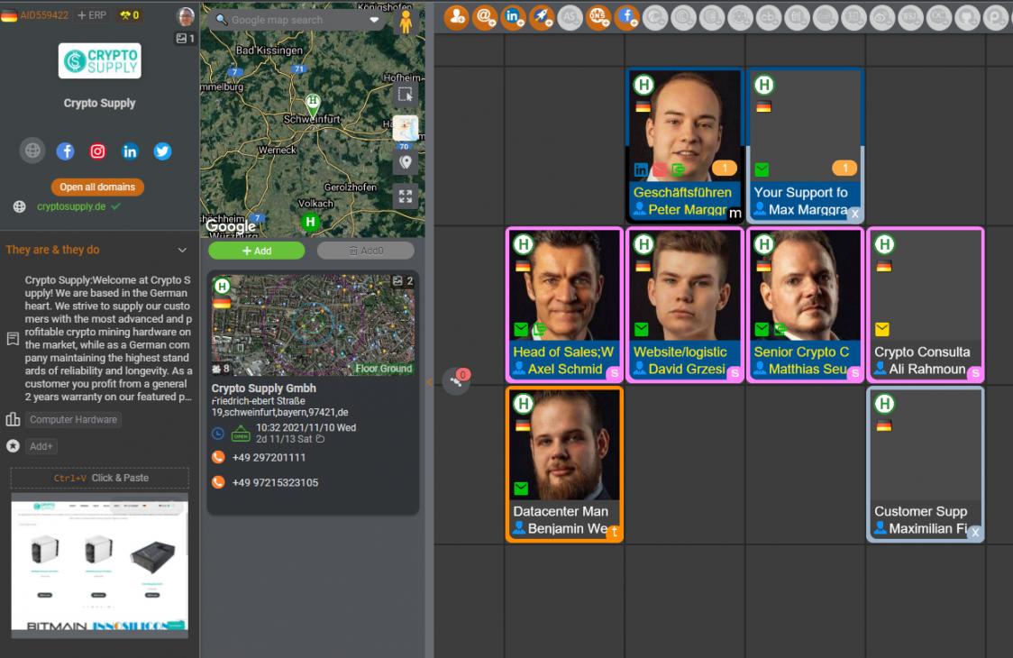
Task: Toggle the map area selection tool
Action: (405, 95)
